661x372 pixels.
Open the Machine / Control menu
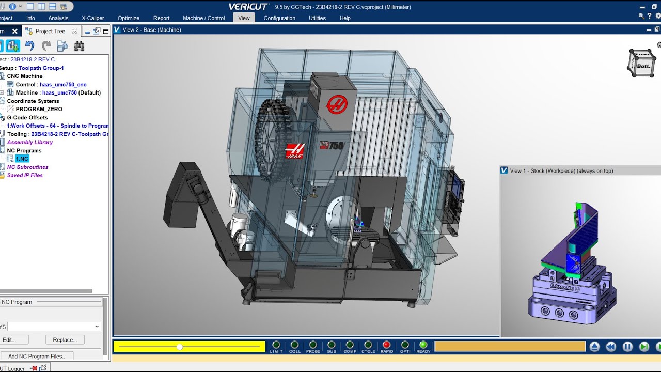(x=204, y=18)
